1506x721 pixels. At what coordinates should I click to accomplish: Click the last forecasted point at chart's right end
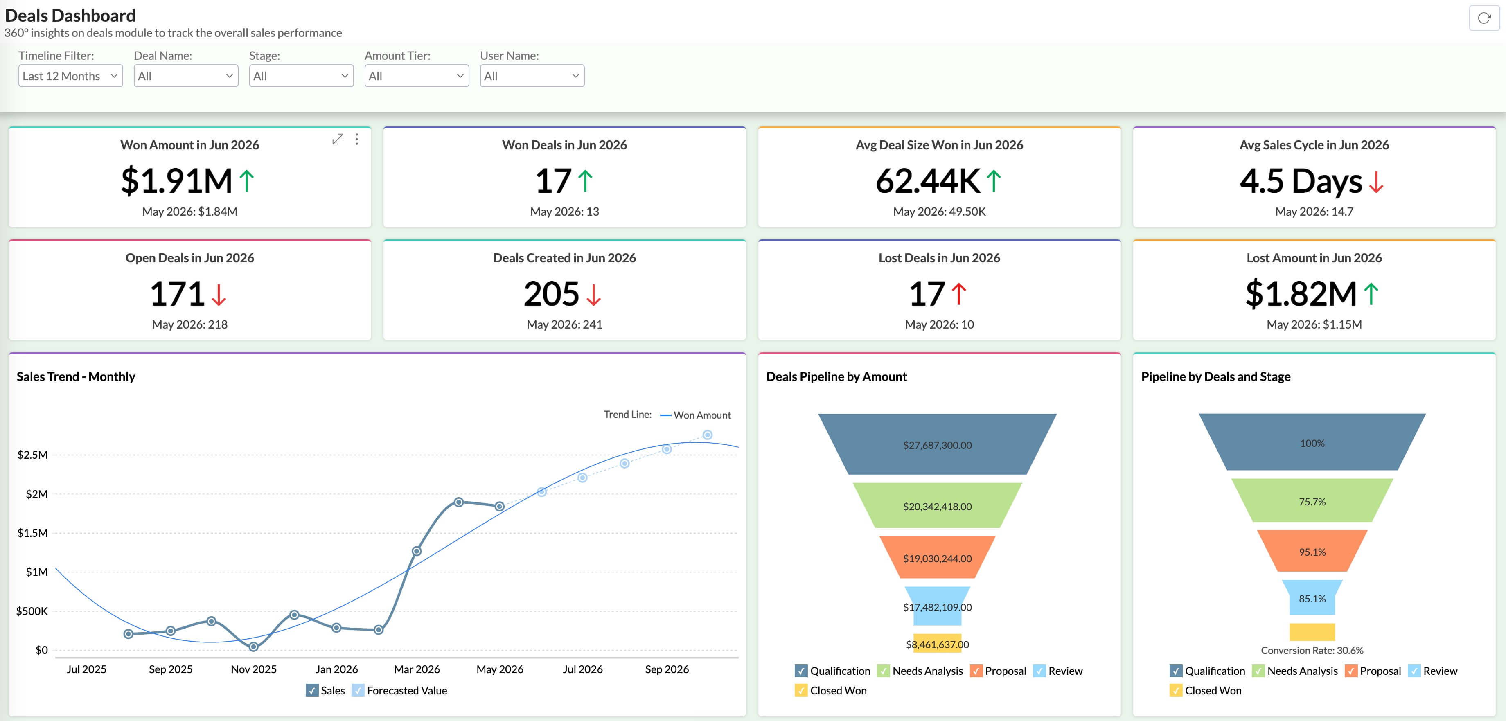pyautogui.click(x=708, y=435)
